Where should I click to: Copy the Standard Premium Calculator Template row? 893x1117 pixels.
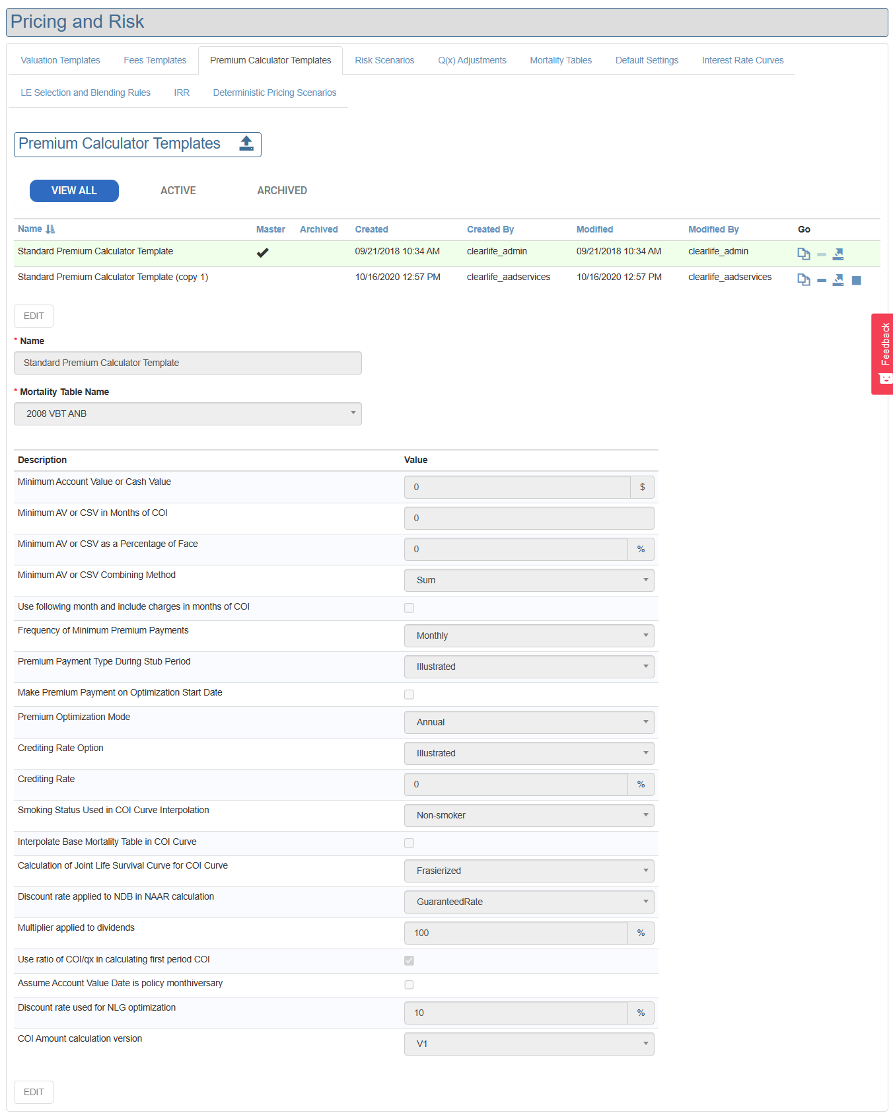pos(803,254)
